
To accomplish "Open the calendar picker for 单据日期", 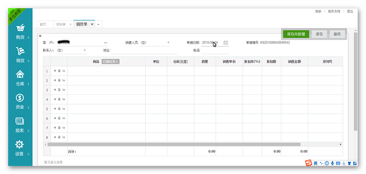I will tap(225, 42).
